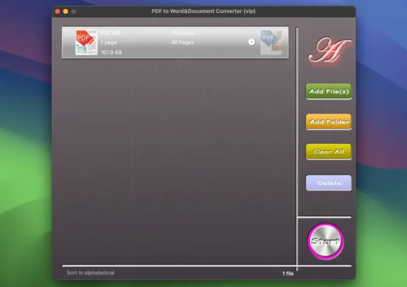The width and height of the screenshot is (407, 287).
Task: Open the gear settings for PDF.pdf row
Action: click(x=251, y=42)
